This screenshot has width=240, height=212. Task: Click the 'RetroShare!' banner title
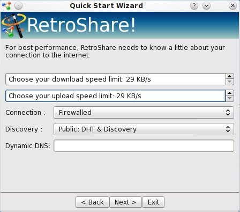pyautogui.click(x=81, y=25)
